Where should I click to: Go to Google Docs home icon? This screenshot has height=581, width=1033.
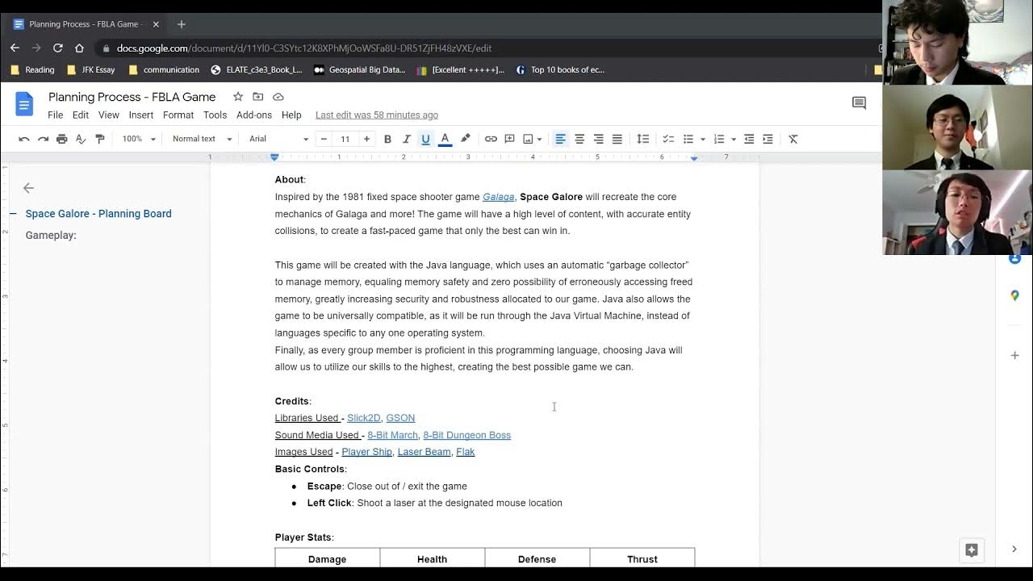[x=24, y=104]
